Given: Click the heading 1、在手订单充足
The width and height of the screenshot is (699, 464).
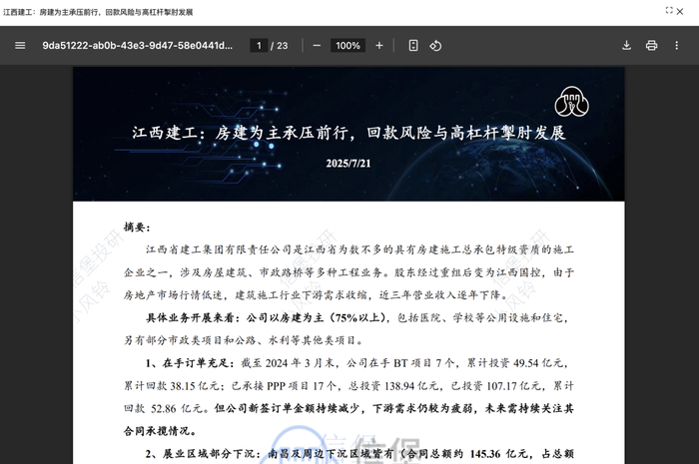Looking at the screenshot, I should click(190, 363).
